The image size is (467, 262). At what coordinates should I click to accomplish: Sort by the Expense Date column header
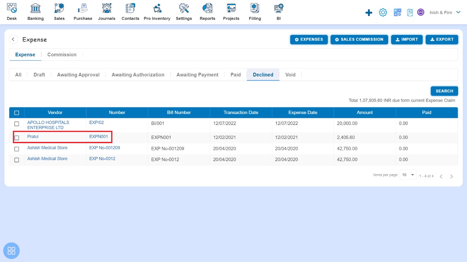pos(303,113)
